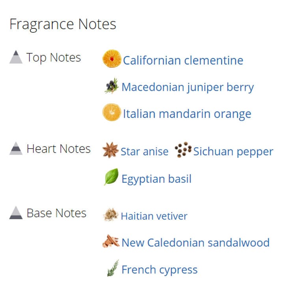Image resolution: width=284 pixels, height=284 pixels.
Task: Open the Star anise note link
Action: (144, 151)
